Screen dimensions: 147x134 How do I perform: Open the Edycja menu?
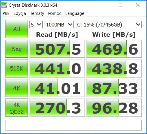(20, 13)
